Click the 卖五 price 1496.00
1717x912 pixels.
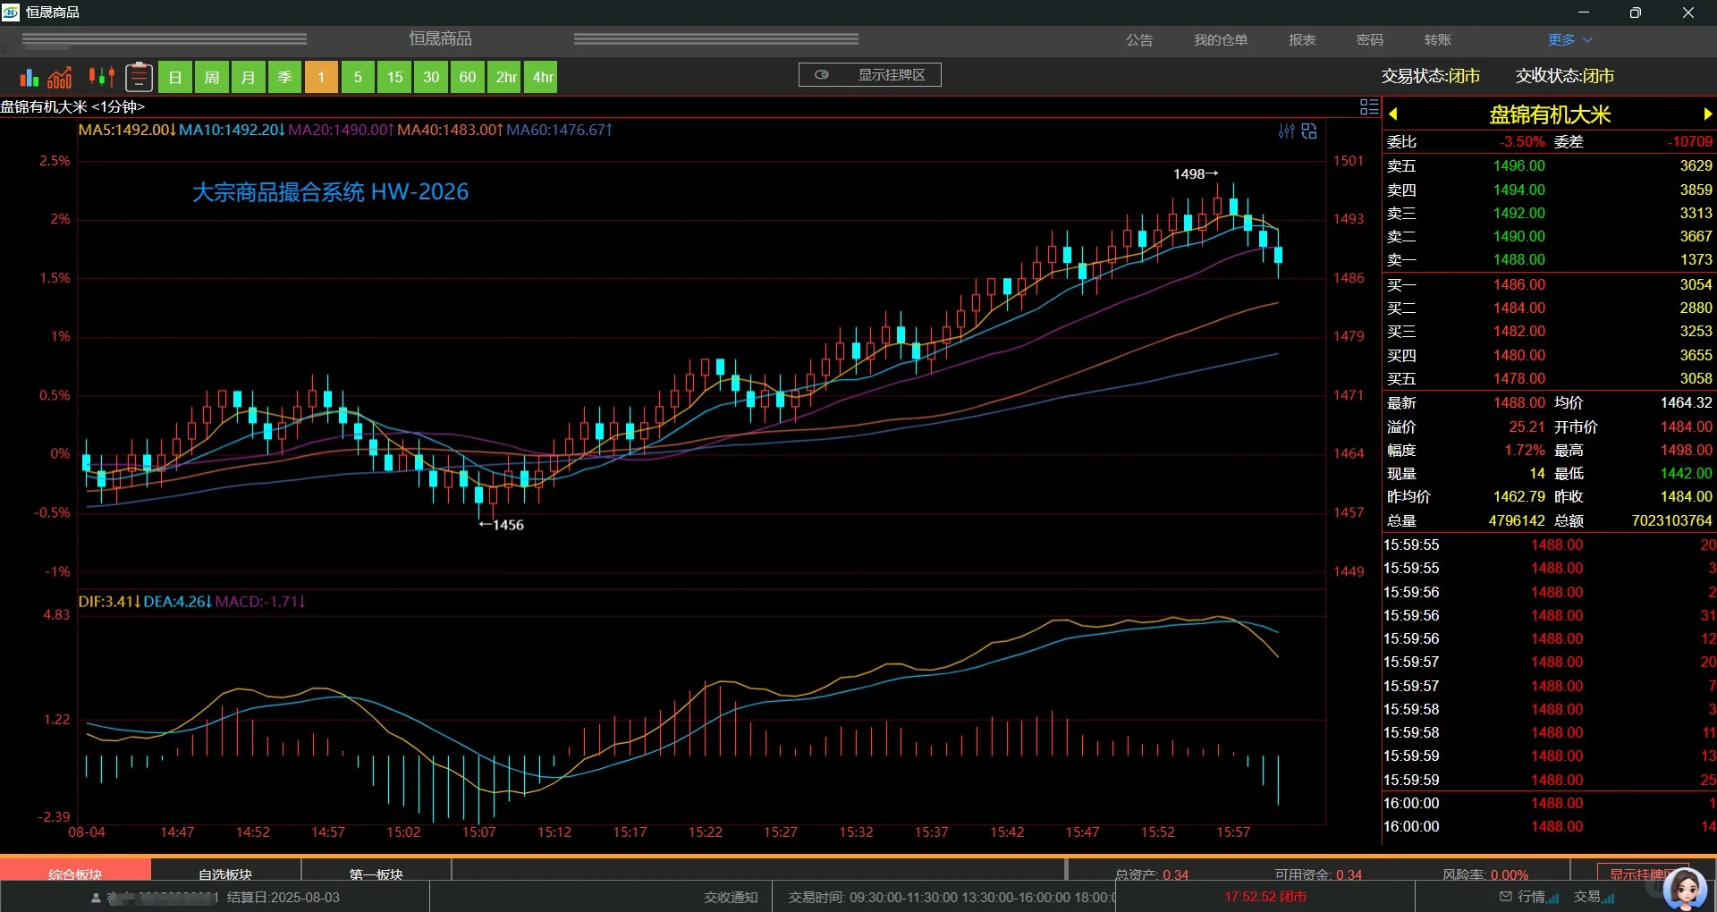tap(1518, 165)
